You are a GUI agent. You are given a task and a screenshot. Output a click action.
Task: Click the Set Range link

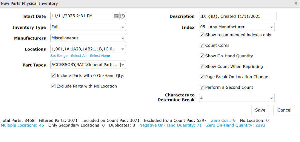click(x=59, y=55)
